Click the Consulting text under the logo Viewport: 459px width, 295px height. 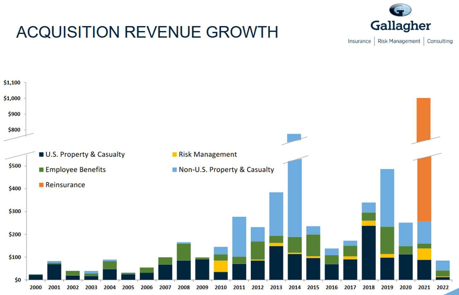tap(439, 41)
